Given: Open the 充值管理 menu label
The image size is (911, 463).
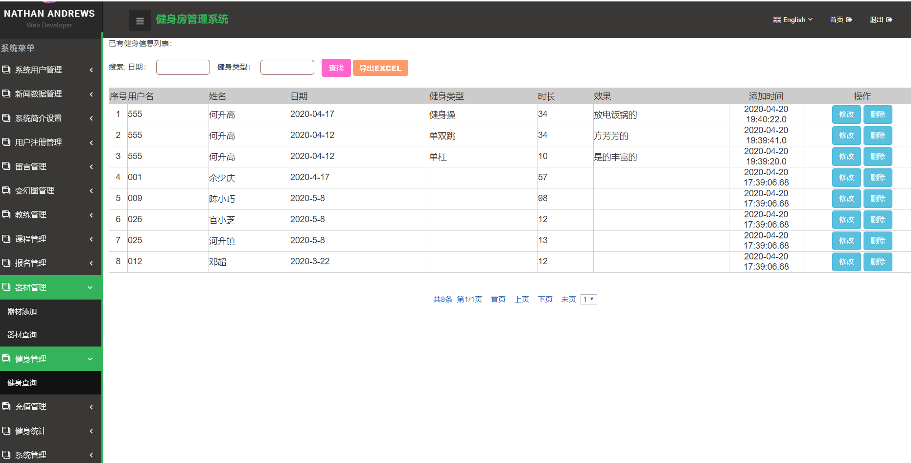Looking at the screenshot, I should [30, 406].
